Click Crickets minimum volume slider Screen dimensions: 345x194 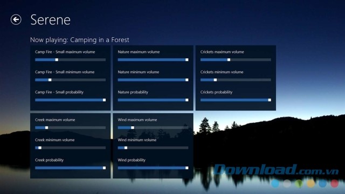pyautogui.click(x=236, y=80)
